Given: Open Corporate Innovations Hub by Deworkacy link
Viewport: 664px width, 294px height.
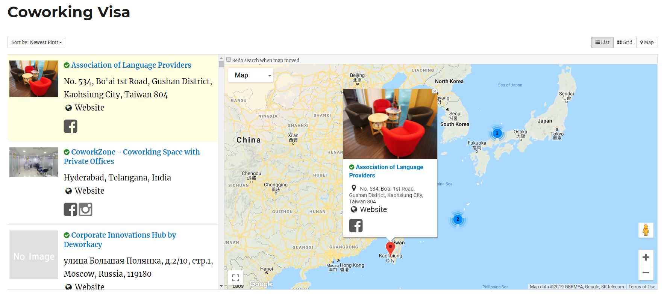Looking at the screenshot, I should [120, 239].
